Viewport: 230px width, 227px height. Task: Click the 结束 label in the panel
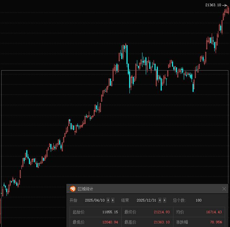(x=125, y=200)
